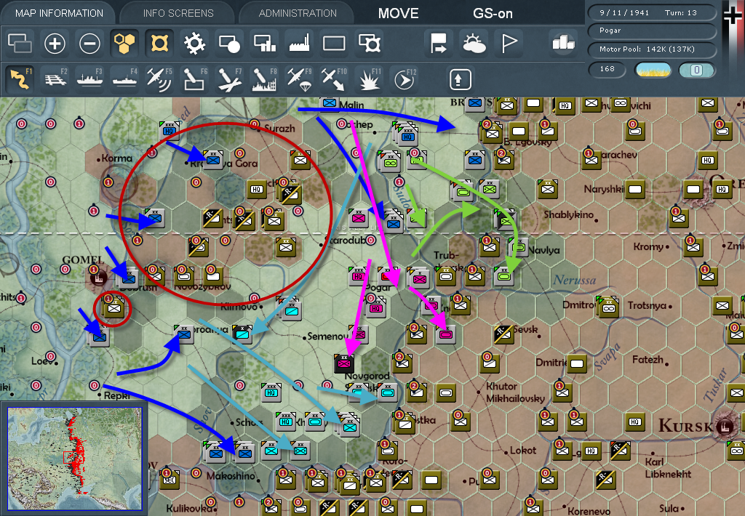Zoom in the map with plus icon
This screenshot has height=516, width=745.
tap(55, 44)
